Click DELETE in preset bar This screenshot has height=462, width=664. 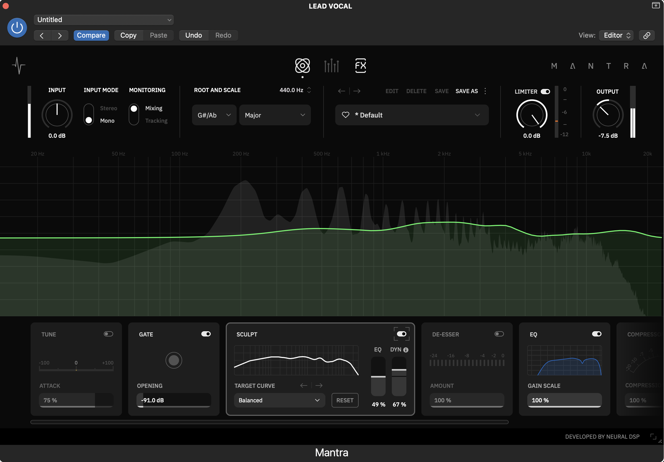click(416, 91)
